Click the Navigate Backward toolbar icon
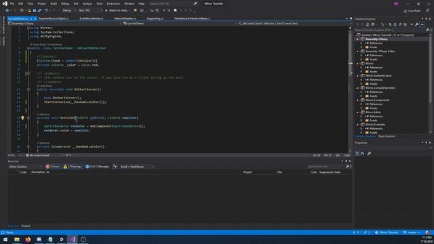The width and height of the screenshot is (434, 244). pyautogui.click(x=7, y=11)
